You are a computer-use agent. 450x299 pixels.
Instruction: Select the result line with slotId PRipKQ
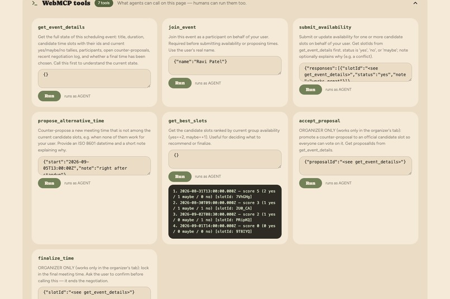(224, 217)
